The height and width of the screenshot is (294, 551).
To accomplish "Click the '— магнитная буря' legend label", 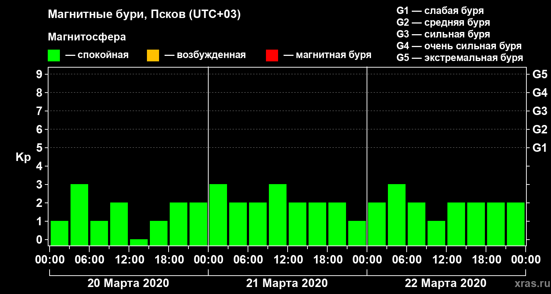I will [x=327, y=55].
